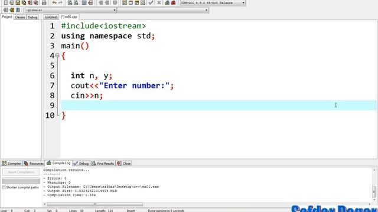This screenshot has height=212, width=378.
Task: Start debugging with the checkmark icon
Action: tap(151, 2)
